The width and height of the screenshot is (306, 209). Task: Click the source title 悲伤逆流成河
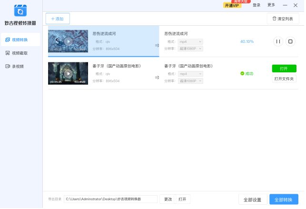(x=105, y=34)
